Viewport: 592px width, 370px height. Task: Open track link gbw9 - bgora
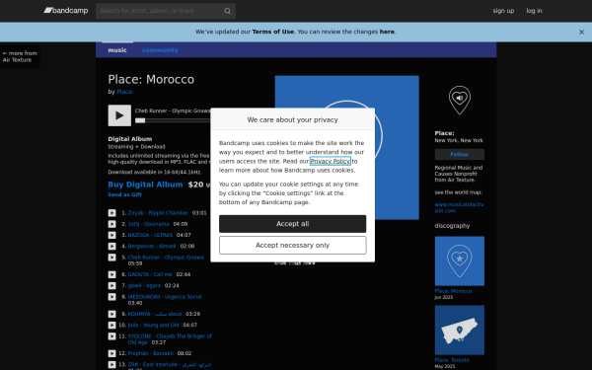point(144,285)
